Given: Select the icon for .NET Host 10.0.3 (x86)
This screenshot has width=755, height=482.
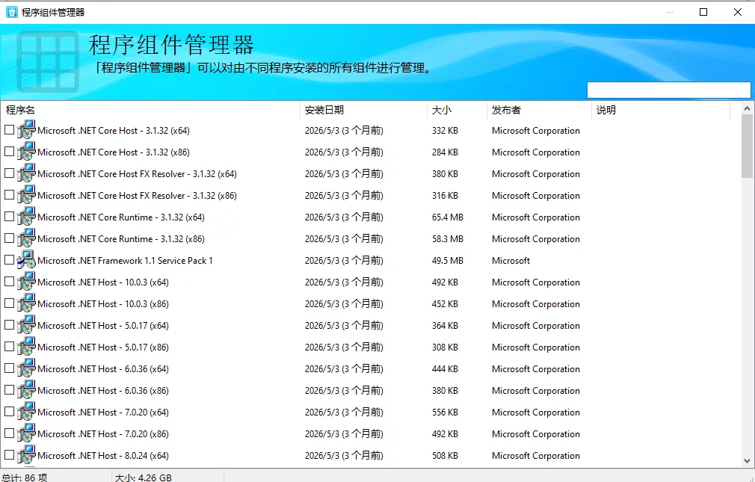Looking at the screenshot, I should coord(26,303).
